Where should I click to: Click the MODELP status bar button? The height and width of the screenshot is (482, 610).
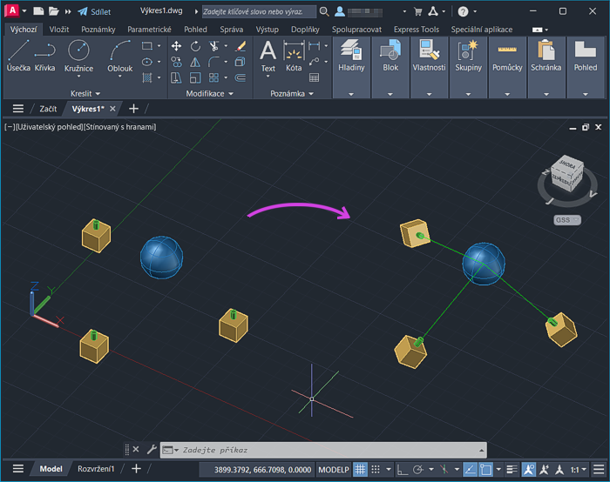333,470
